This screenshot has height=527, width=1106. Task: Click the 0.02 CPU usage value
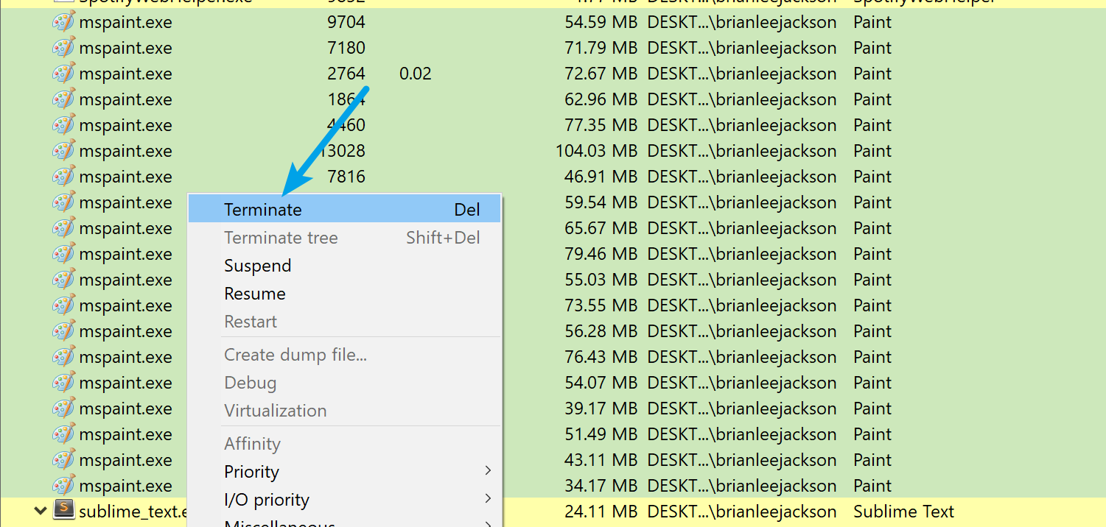[x=415, y=74]
